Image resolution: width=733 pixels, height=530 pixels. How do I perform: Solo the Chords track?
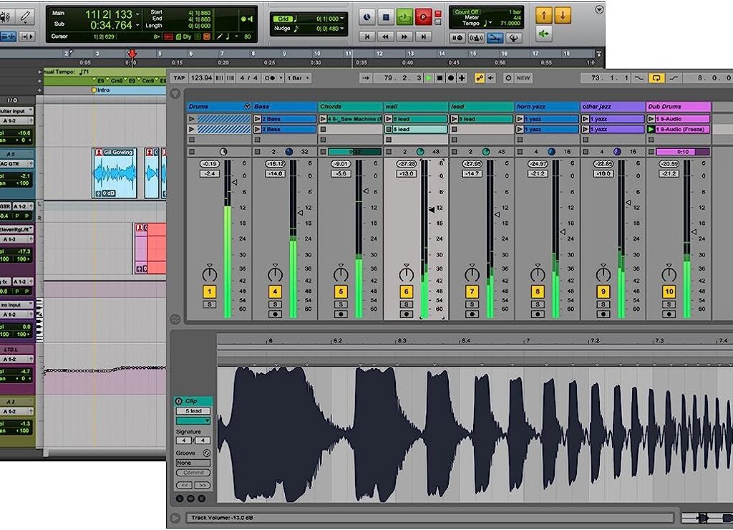point(341,304)
